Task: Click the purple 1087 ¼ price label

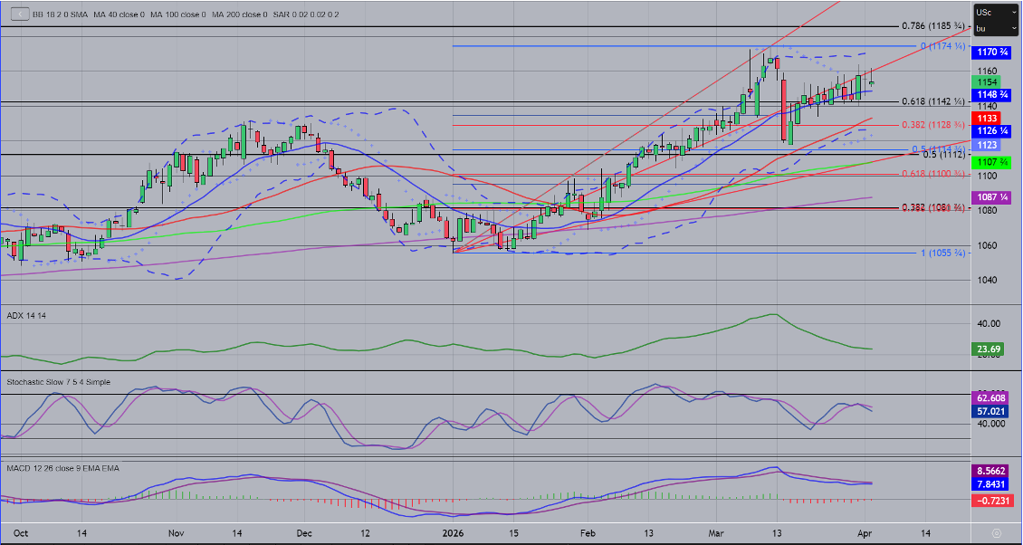Action: 992,197
